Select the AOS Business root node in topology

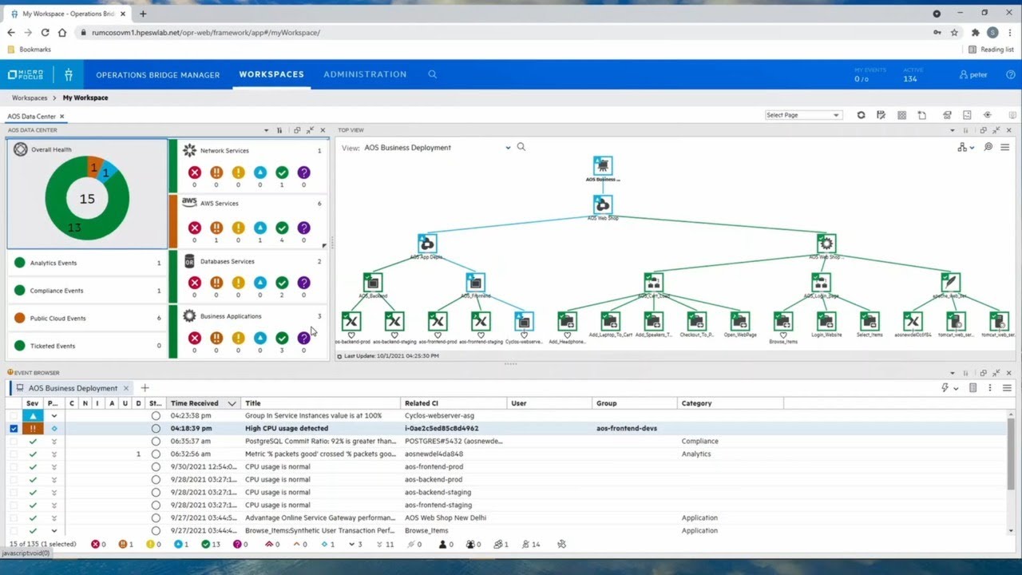[603, 166]
